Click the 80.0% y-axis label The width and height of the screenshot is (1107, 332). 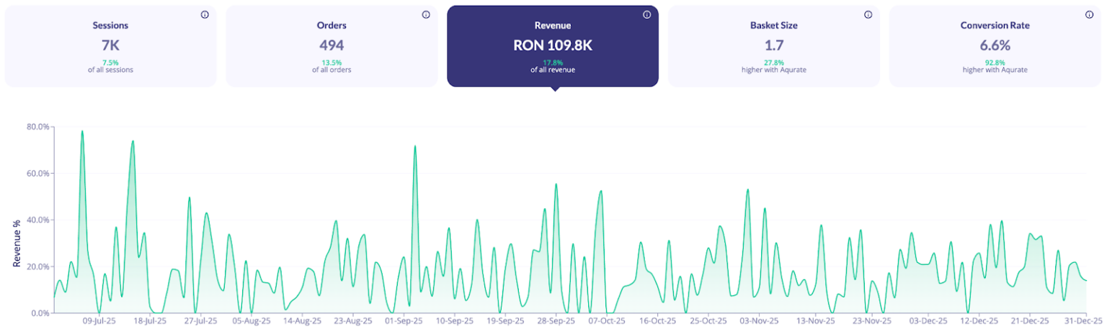click(x=38, y=127)
